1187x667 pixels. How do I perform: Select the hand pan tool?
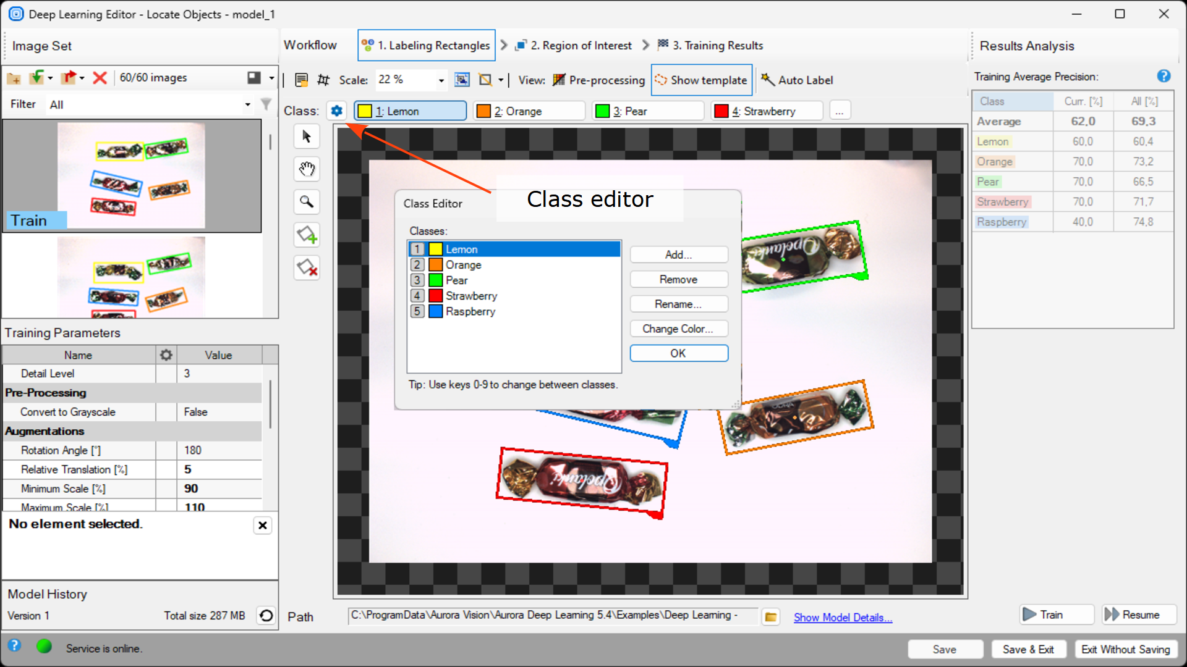pyautogui.click(x=307, y=169)
